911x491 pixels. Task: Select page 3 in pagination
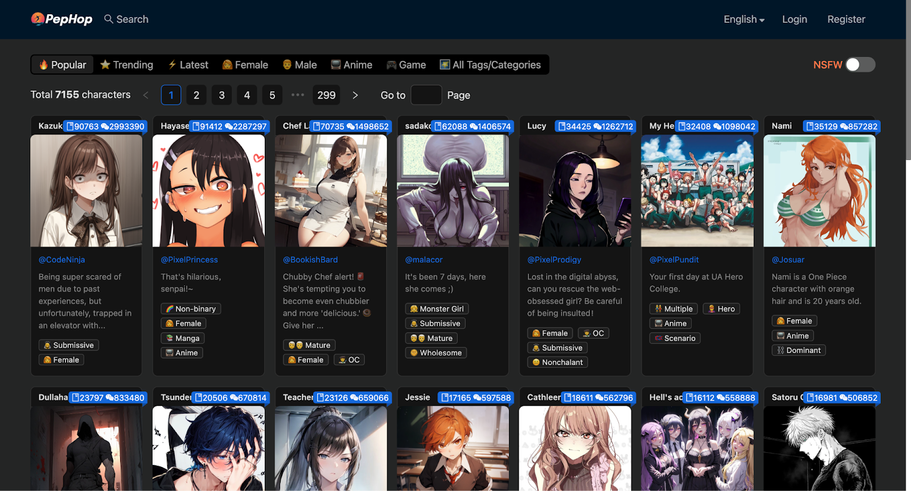tap(221, 95)
